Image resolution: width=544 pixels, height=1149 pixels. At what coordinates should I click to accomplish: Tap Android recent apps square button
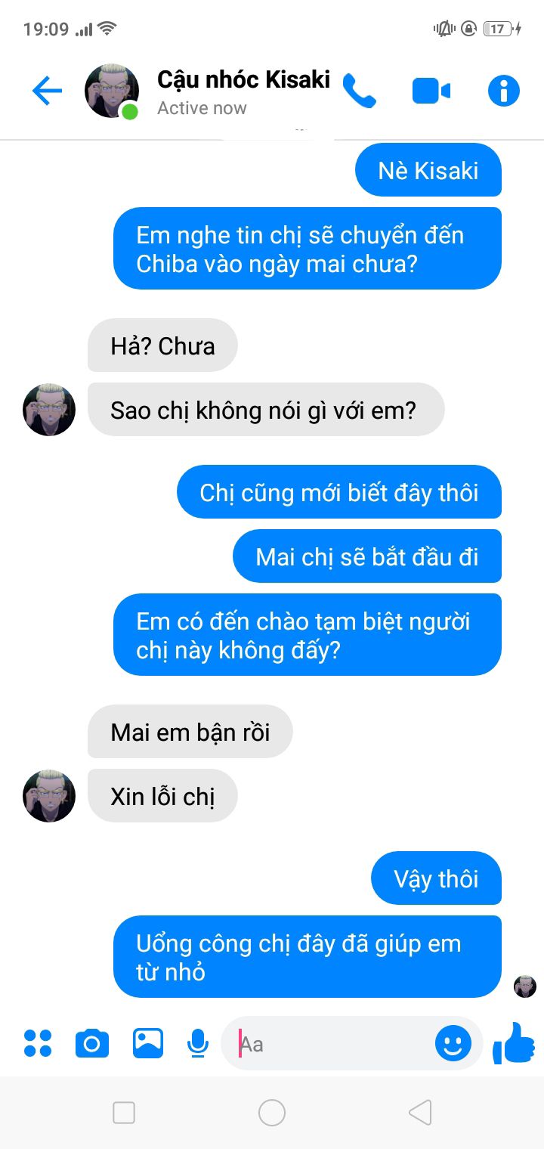(x=124, y=1112)
